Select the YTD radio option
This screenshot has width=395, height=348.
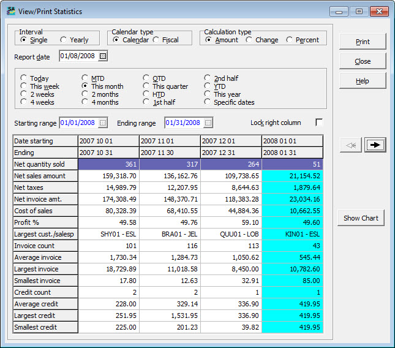(x=208, y=86)
